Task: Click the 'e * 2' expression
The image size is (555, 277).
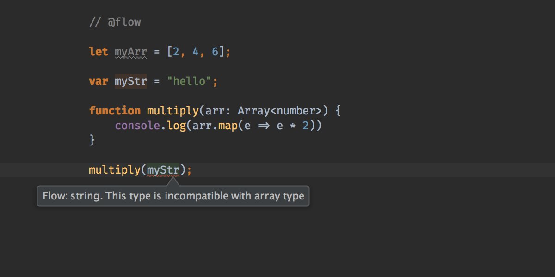Action: coord(293,126)
